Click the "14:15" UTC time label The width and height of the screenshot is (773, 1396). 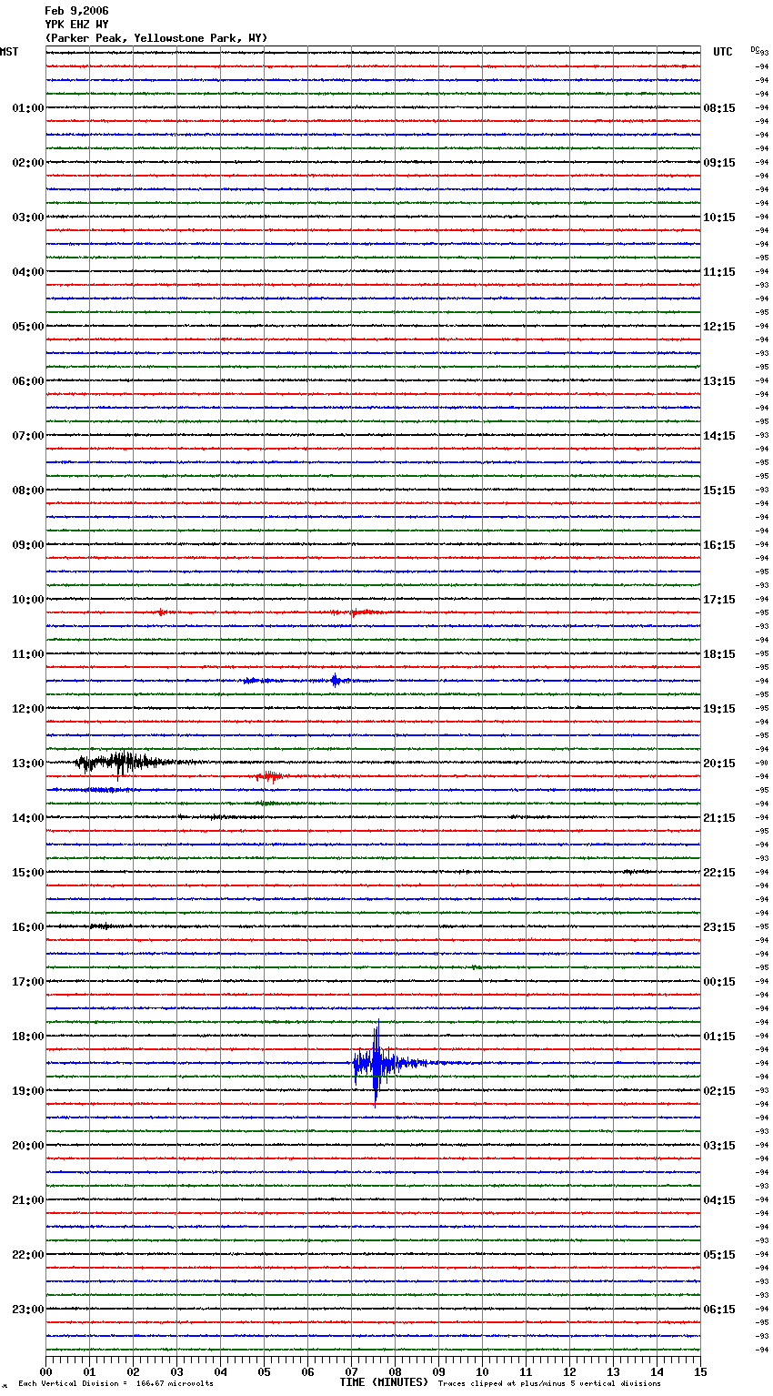(719, 436)
